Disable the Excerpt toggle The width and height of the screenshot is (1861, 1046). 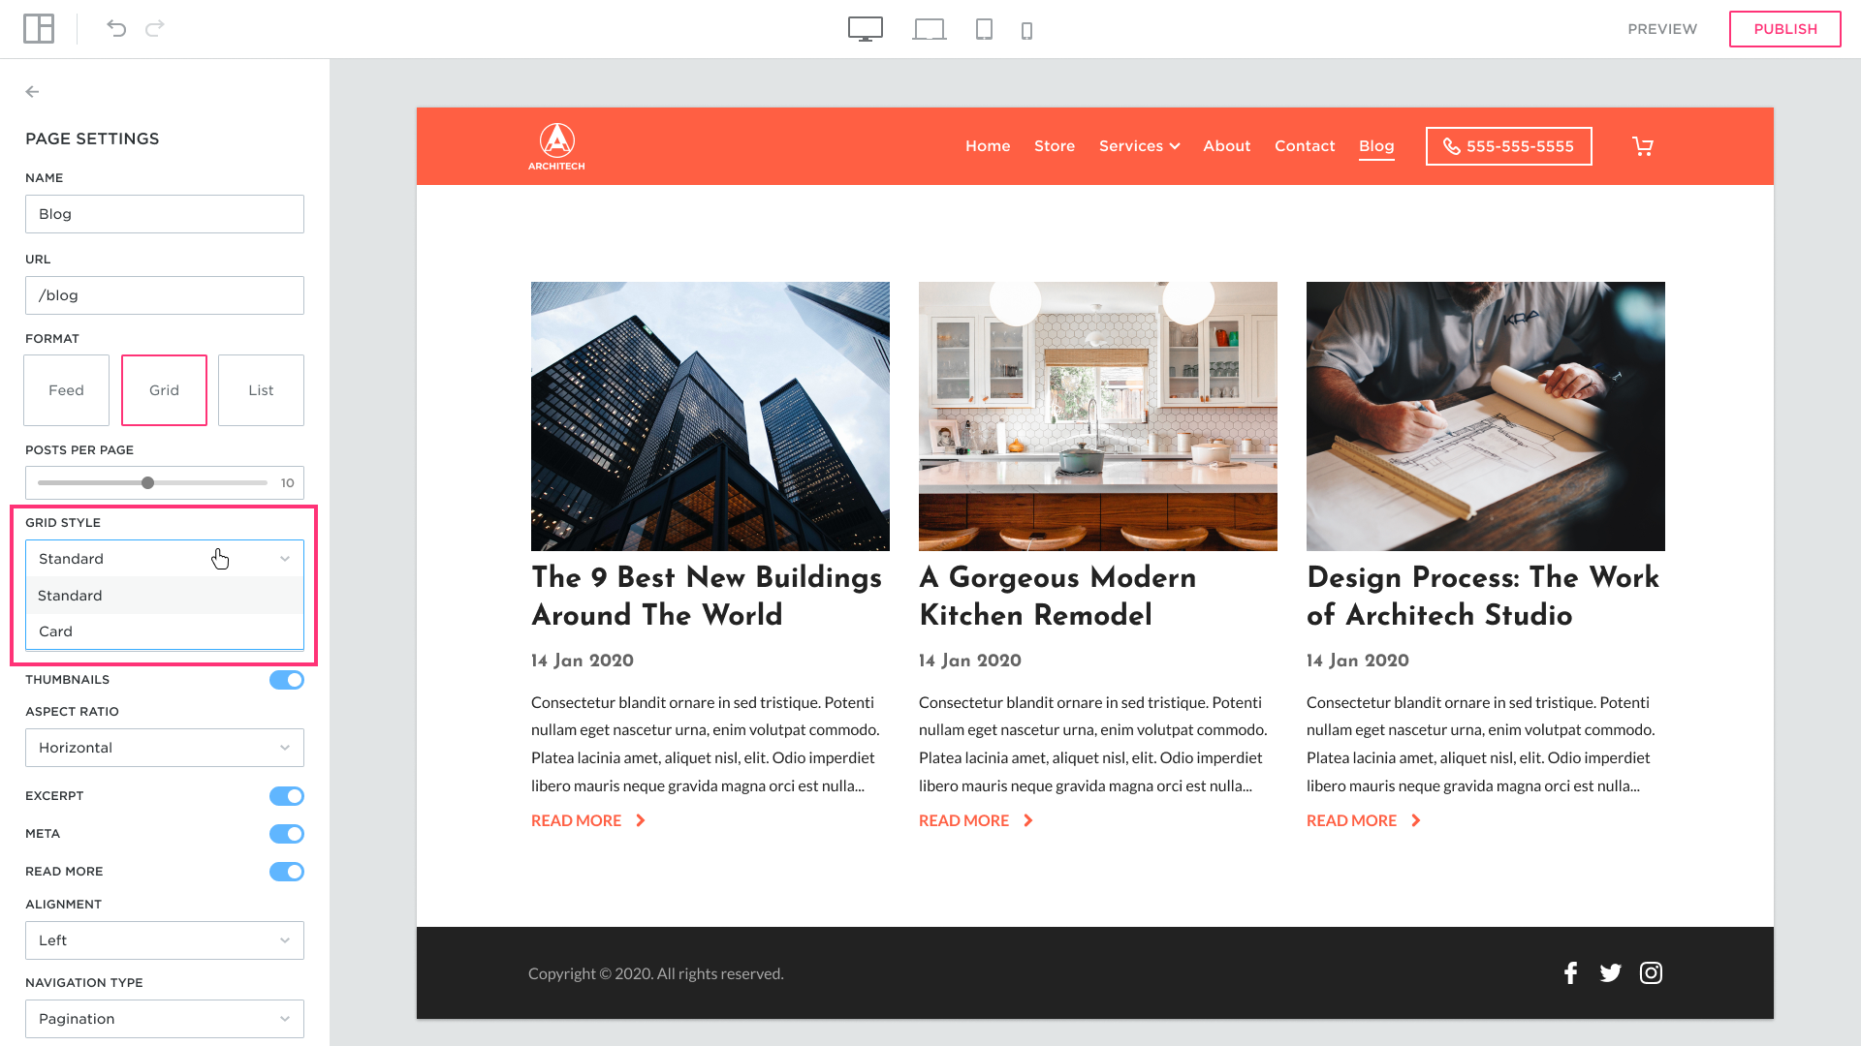(x=286, y=796)
